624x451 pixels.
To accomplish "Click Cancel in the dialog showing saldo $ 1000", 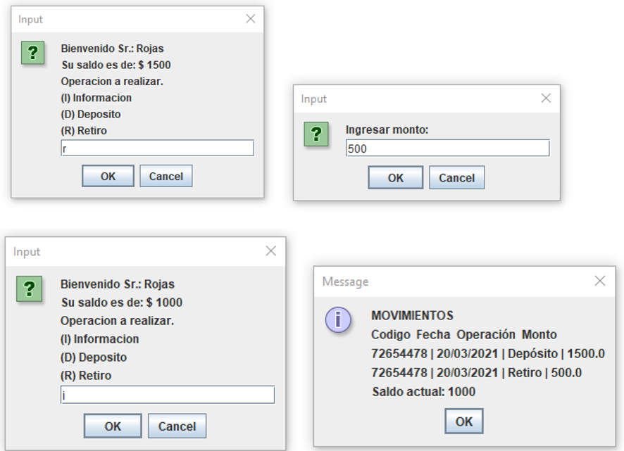I will tap(177, 426).
